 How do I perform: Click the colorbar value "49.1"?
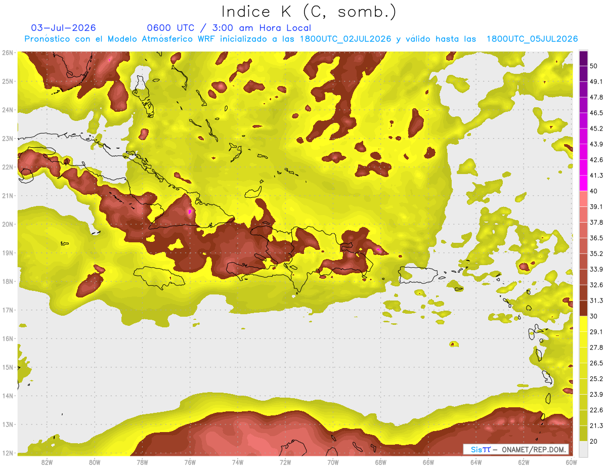[x=597, y=81]
